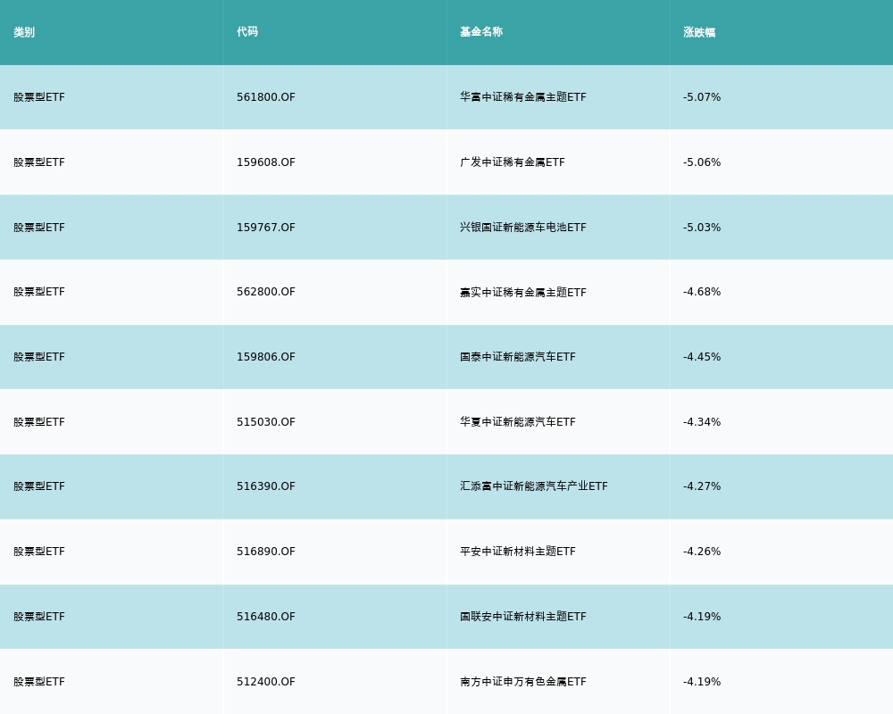Click the -5.07% change value
Viewport: 893px width, 714px height.
tap(702, 97)
